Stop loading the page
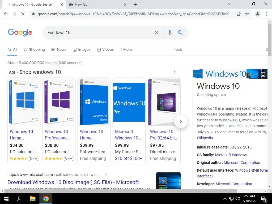Screen dimensions: 272x204 click(x=23, y=14)
